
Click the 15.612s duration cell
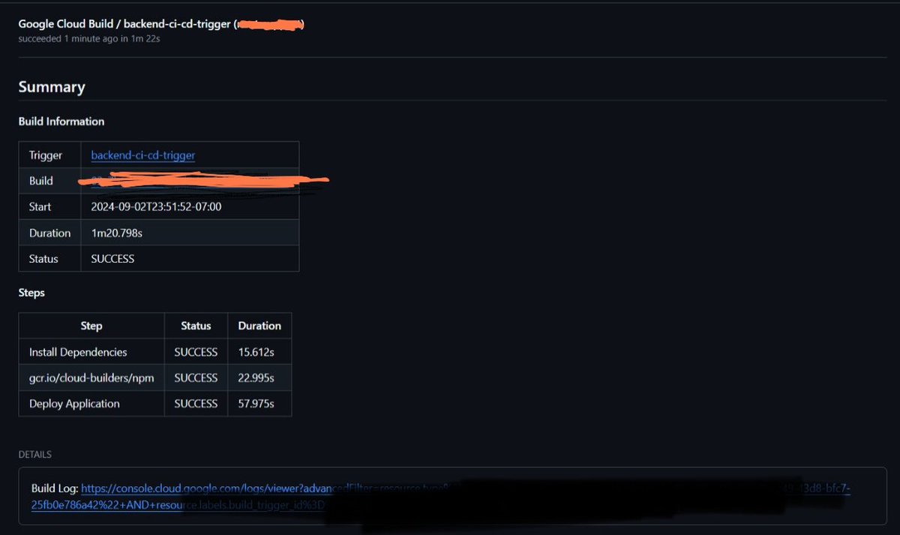tap(256, 353)
